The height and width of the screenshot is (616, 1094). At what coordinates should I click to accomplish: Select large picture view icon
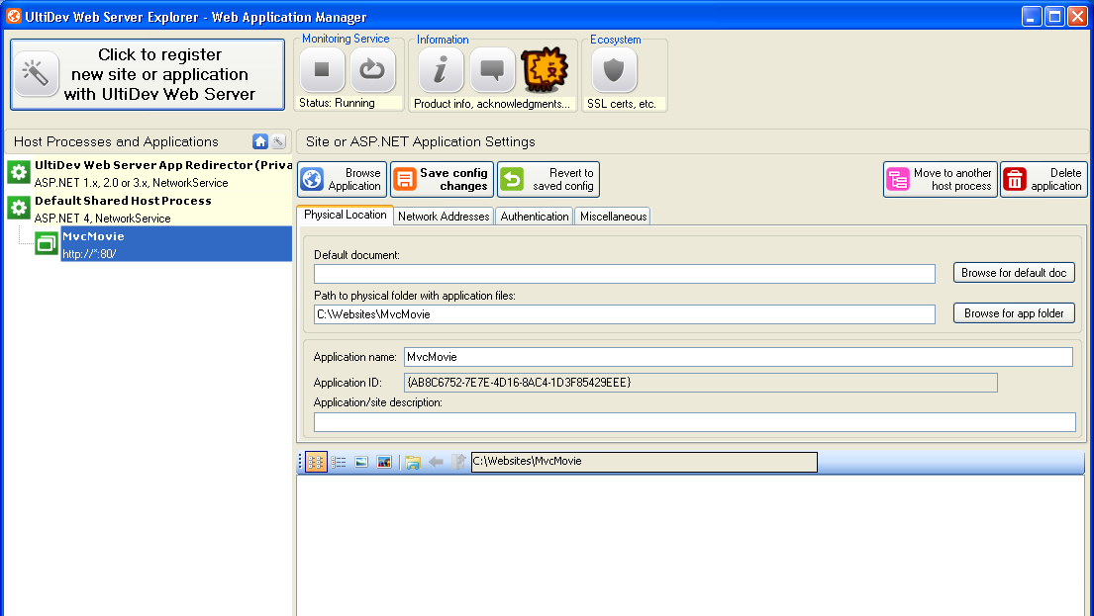[384, 462]
